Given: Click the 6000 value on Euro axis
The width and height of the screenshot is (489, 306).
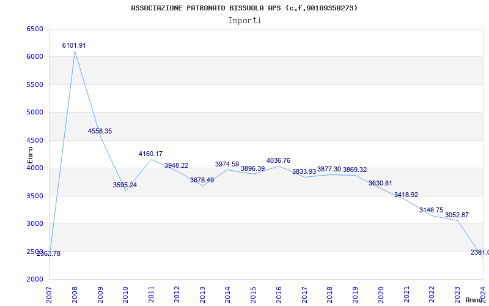Looking at the screenshot, I should 35,57.
